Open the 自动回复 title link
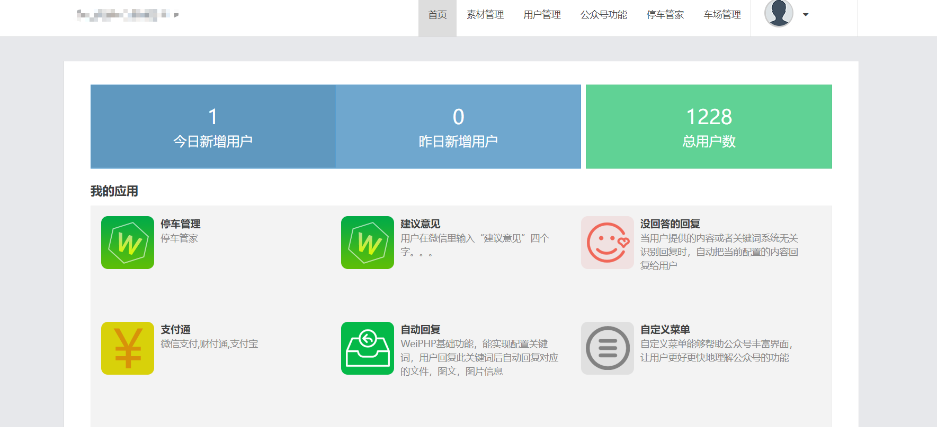This screenshot has height=427, width=937. tap(421, 330)
